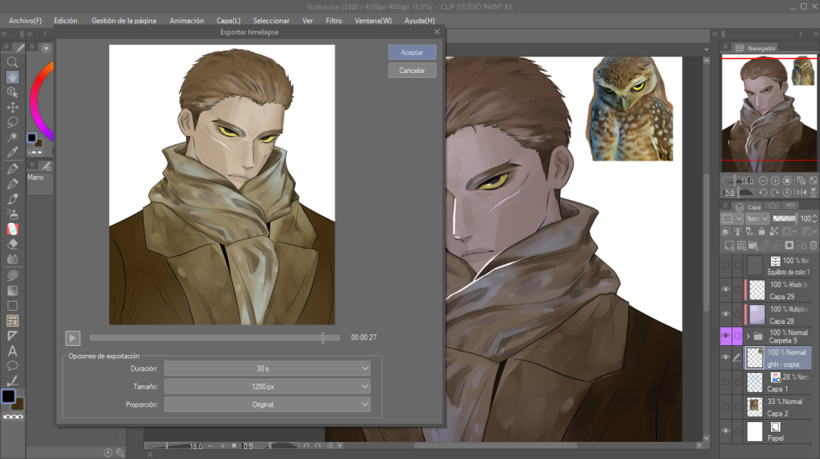820x459 pixels.
Task: Flip canvas horizontally in Navegador
Action: (801, 193)
